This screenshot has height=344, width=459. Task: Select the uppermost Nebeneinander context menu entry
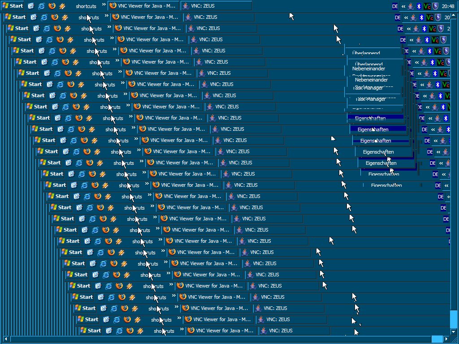[x=368, y=69]
